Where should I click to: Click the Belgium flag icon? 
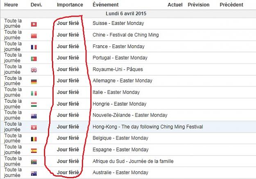(x=34, y=139)
